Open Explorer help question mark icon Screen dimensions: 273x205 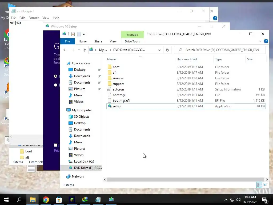(266, 41)
